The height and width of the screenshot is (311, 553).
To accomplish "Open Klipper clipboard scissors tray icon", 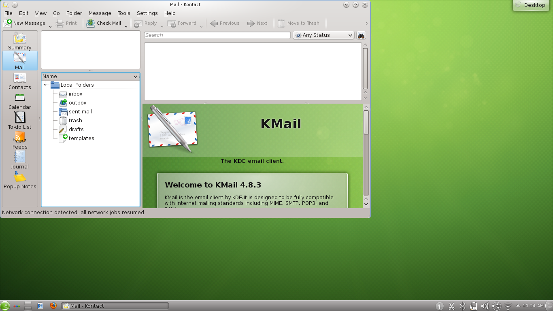I will 451,306.
